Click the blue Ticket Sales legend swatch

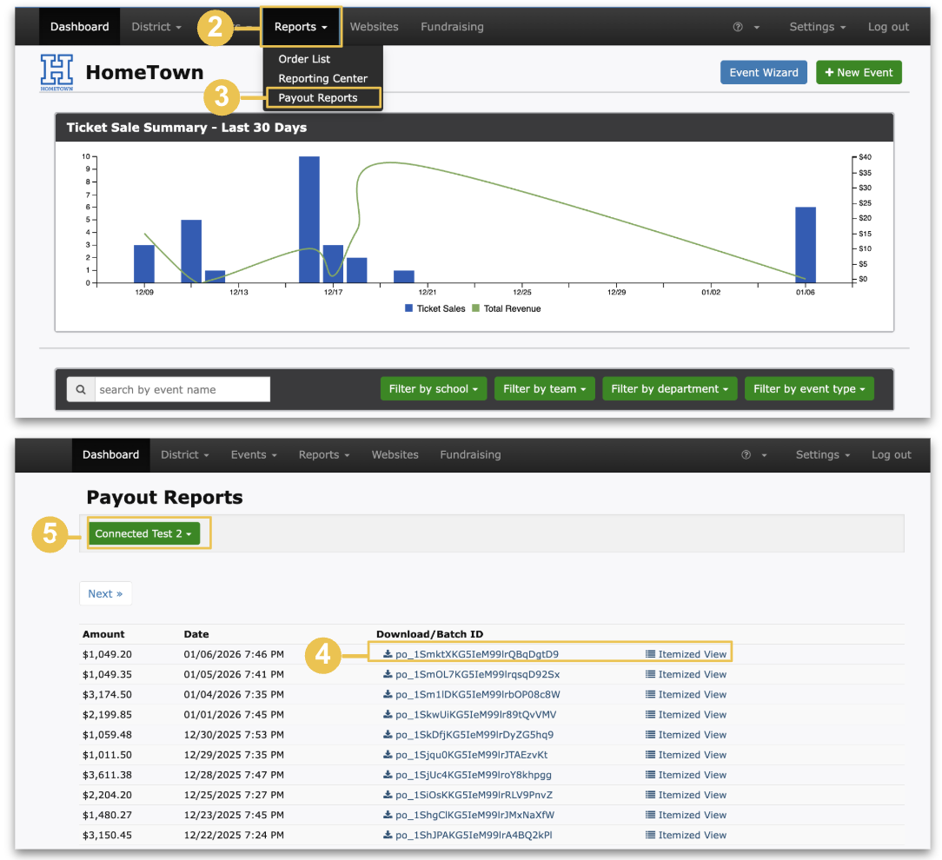click(x=409, y=308)
